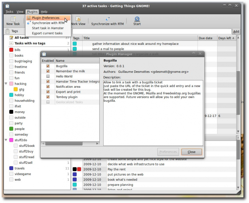Select Export current tasks menu entry
Screen dimensions: 249x203
click(47, 33)
